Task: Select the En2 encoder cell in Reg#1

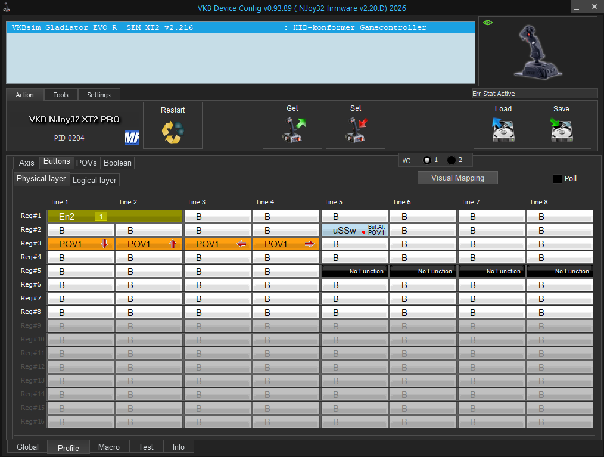Action: [x=115, y=216]
